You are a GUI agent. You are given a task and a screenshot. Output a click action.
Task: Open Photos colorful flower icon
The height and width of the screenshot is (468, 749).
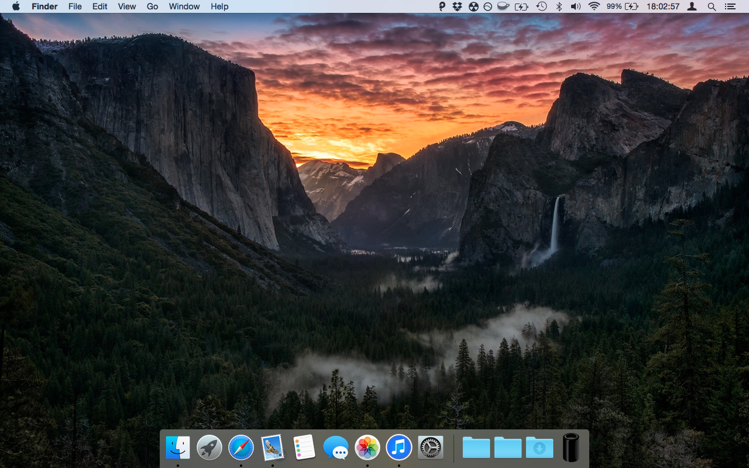[367, 448]
